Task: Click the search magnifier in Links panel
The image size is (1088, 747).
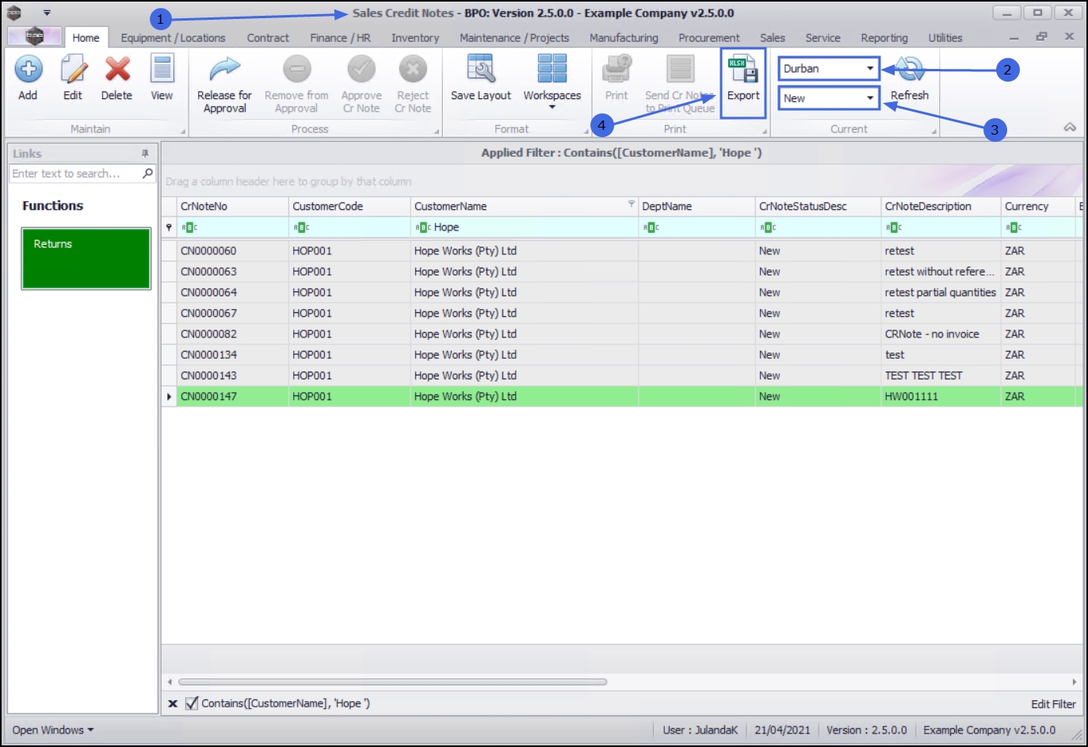Action: [147, 173]
